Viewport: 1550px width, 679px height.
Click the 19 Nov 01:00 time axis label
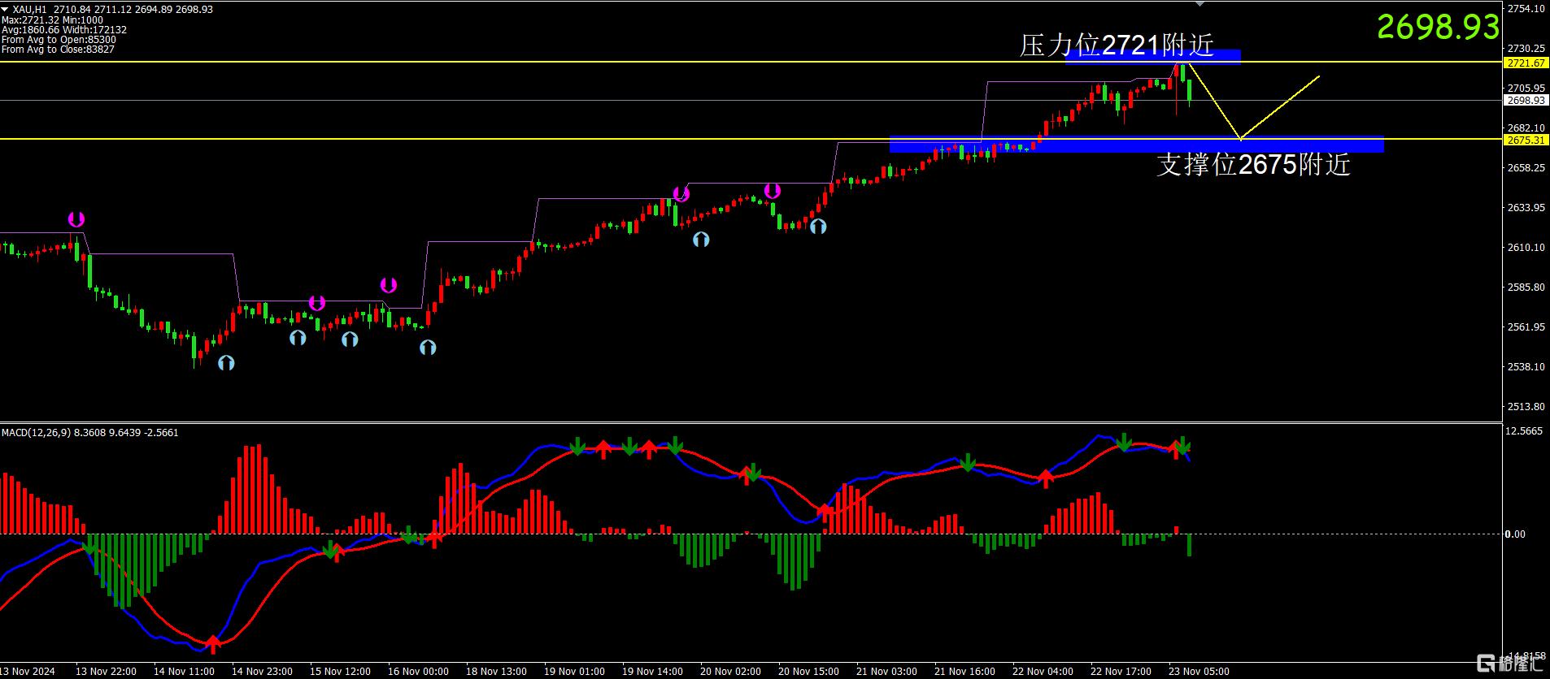574,672
